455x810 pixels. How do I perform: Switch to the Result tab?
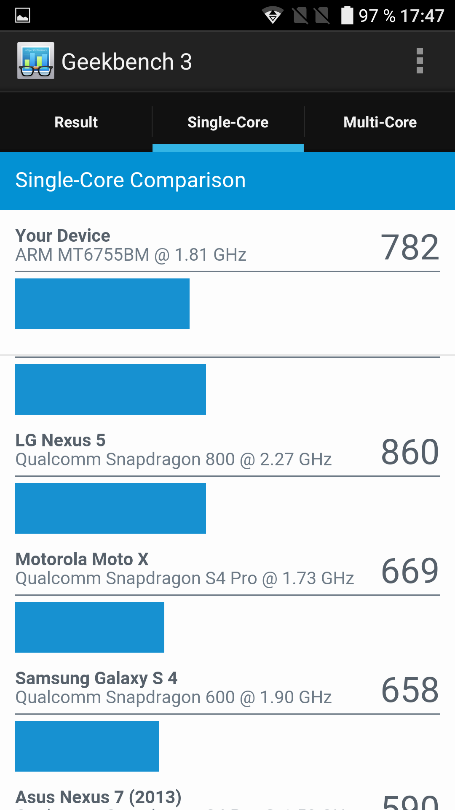[x=76, y=122]
